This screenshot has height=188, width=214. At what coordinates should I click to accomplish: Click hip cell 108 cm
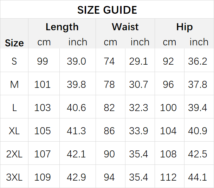pyautogui.click(x=168, y=154)
